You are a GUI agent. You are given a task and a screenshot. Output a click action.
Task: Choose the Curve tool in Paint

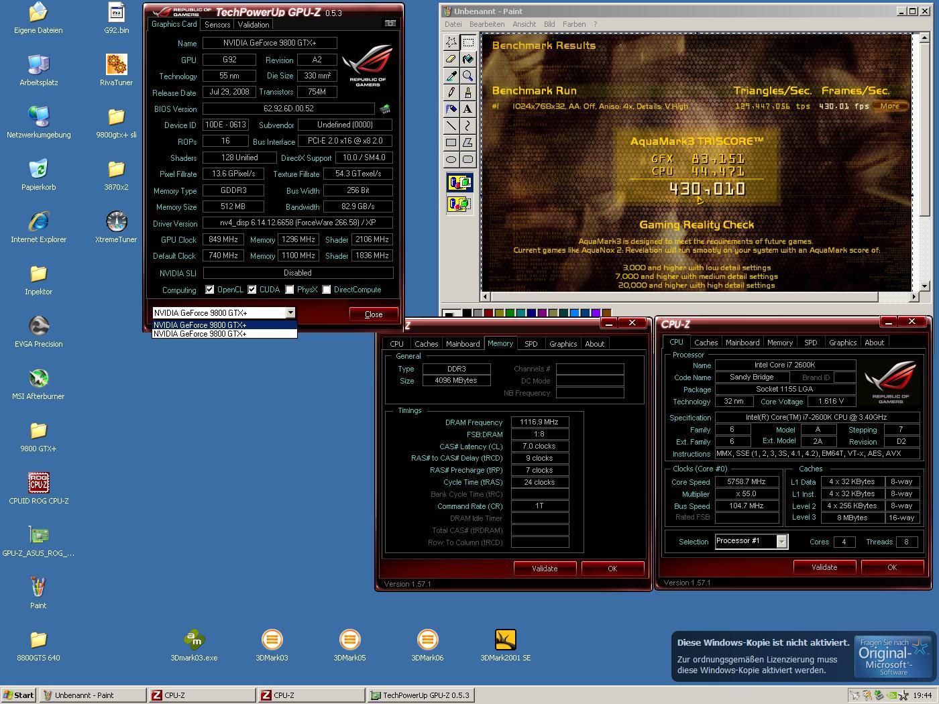pos(467,125)
